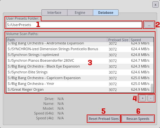Click Rescan Speeds button
The height and width of the screenshot is (128, 160).
coord(138,119)
